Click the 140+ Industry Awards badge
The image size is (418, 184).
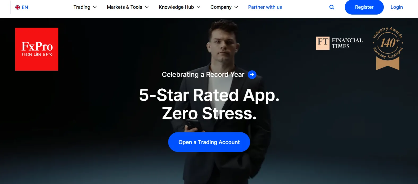[388, 48]
